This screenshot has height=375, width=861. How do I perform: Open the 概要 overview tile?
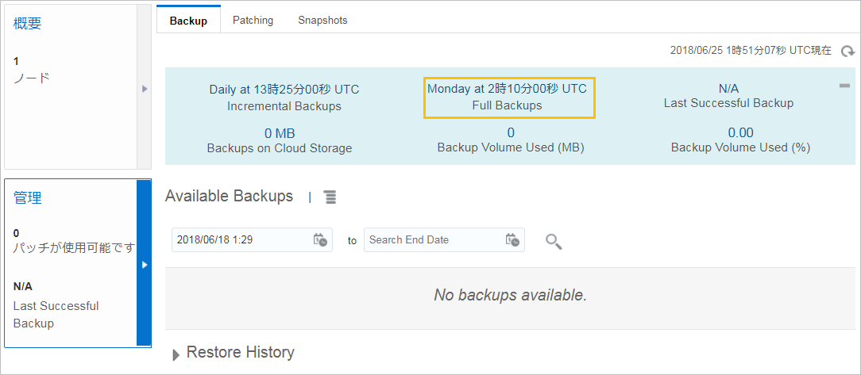pyautogui.click(x=70, y=86)
